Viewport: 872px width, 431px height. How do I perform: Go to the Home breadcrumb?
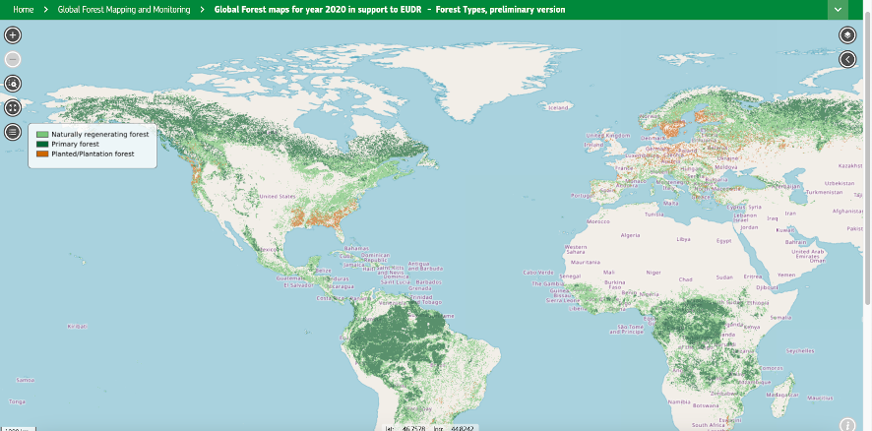coord(30,9)
